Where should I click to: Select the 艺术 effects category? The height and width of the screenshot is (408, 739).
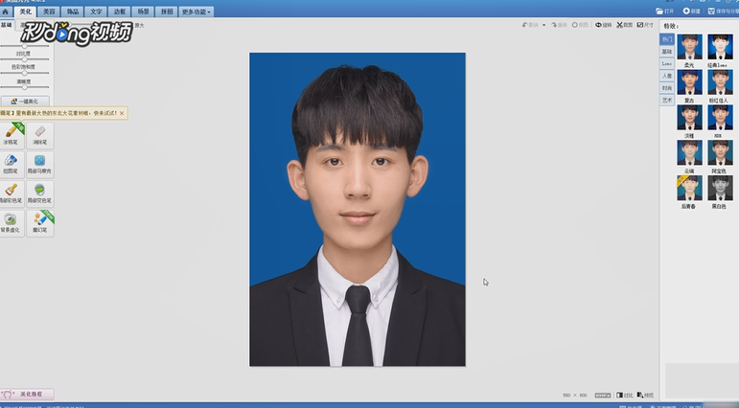coord(667,101)
